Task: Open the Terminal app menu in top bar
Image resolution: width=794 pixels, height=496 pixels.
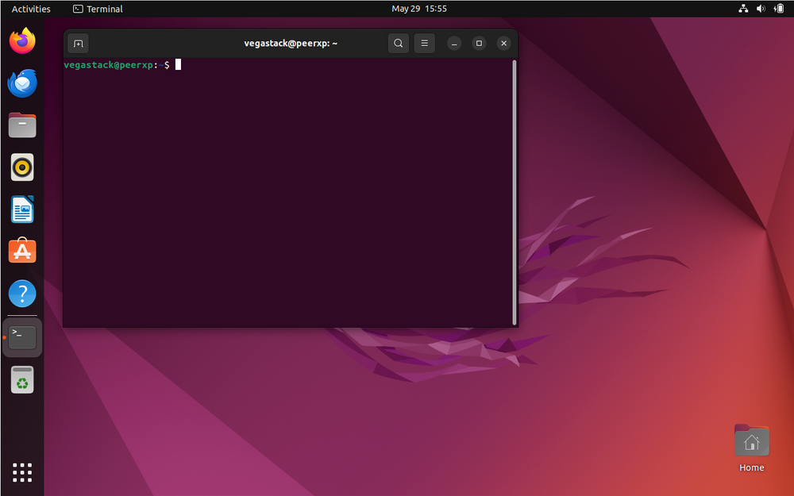Action: [98, 9]
